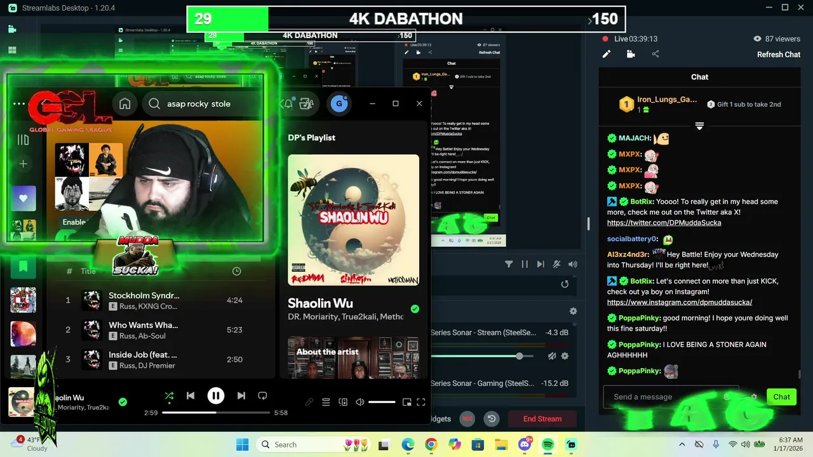The image size is (813, 457).
Task: Toggle saved checkmark in now playing bar
Action: coord(123,402)
